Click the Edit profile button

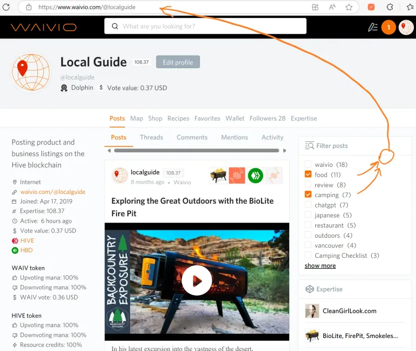point(178,62)
